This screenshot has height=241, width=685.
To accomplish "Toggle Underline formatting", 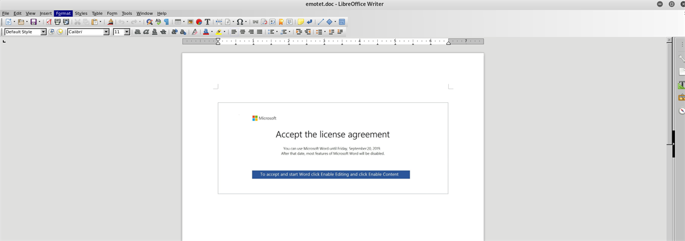I will (154, 31).
